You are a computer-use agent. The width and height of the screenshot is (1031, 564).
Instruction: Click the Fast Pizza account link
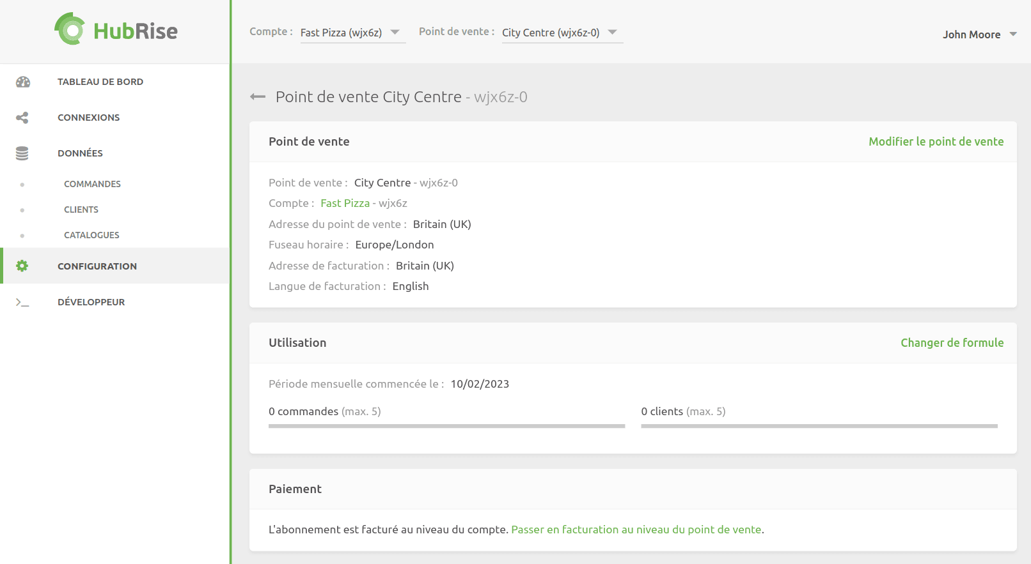[345, 203]
